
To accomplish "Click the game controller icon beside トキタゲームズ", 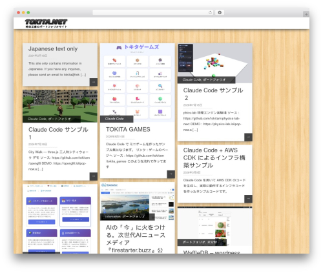I will point(119,47).
